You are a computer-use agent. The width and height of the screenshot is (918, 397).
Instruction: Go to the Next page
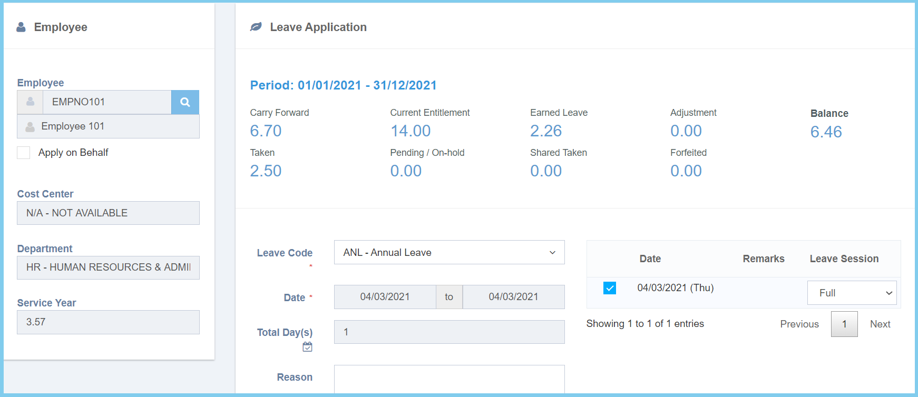(880, 324)
